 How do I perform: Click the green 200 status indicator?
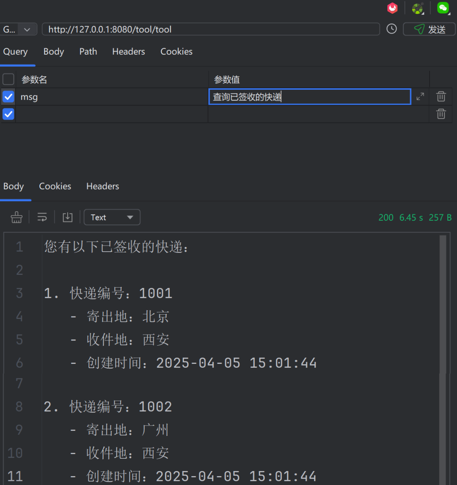385,217
